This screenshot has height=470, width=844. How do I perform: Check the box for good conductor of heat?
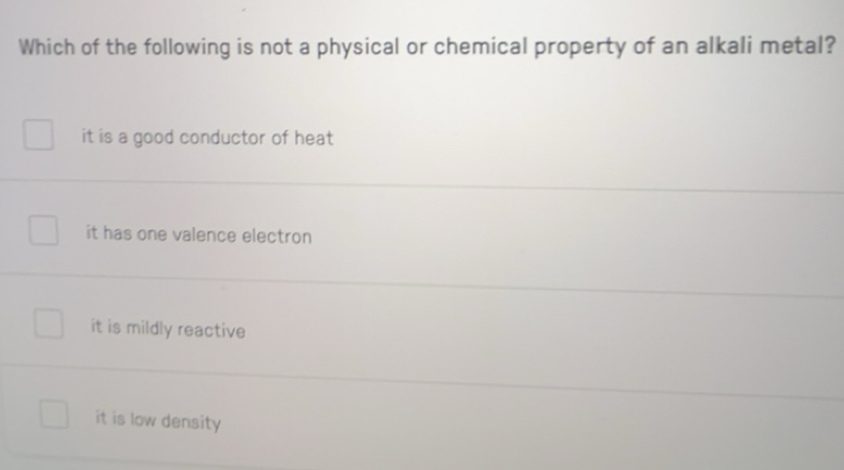[x=38, y=137]
